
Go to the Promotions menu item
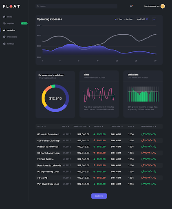(12, 37)
